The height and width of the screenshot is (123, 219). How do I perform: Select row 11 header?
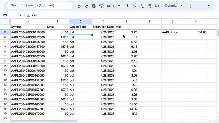tap(5, 75)
